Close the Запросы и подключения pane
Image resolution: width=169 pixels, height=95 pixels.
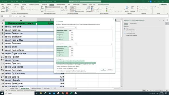coord(163,20)
